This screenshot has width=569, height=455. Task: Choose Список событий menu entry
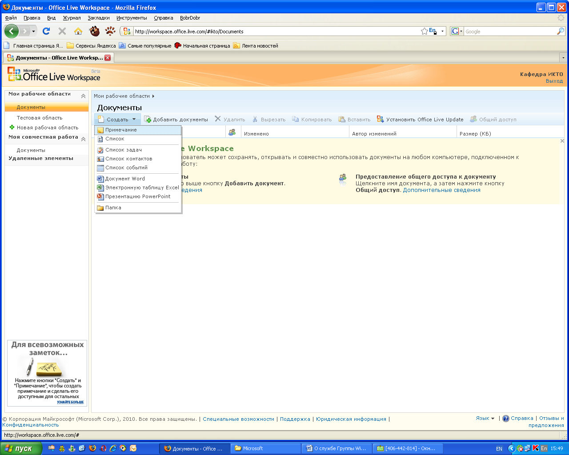point(138,168)
